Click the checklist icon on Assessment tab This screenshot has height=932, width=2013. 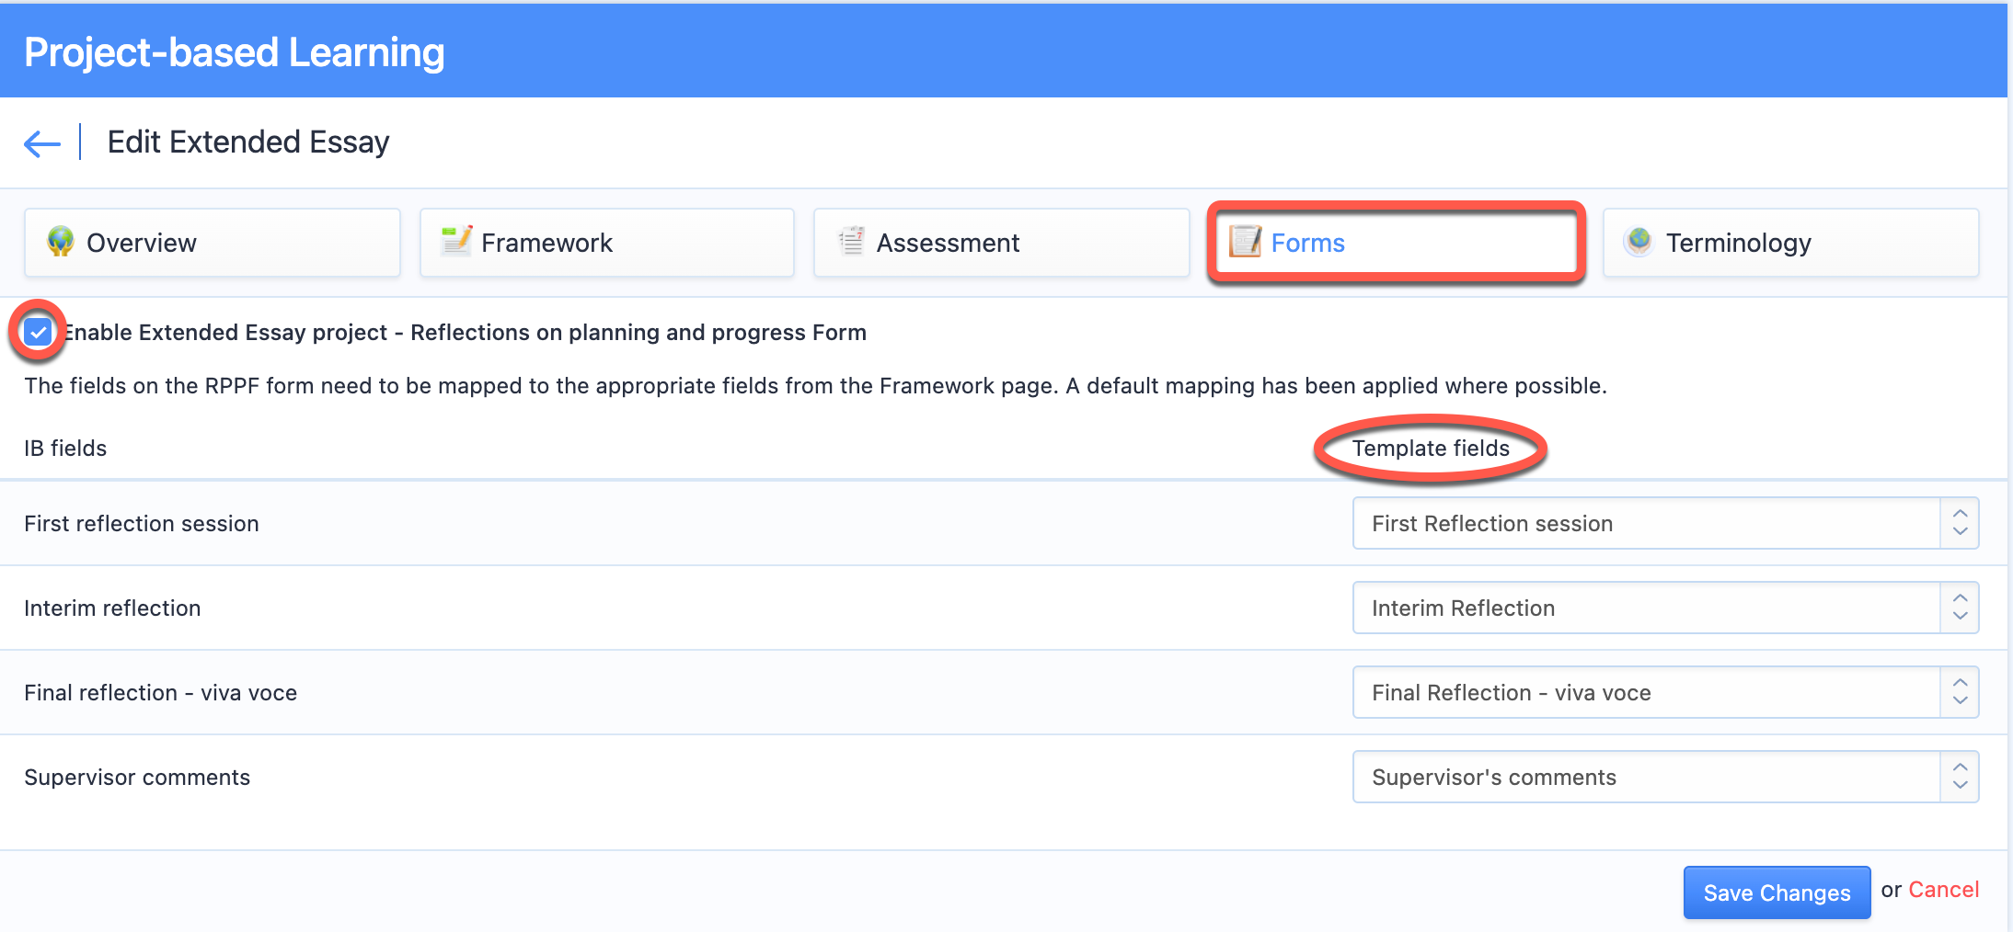pos(851,241)
